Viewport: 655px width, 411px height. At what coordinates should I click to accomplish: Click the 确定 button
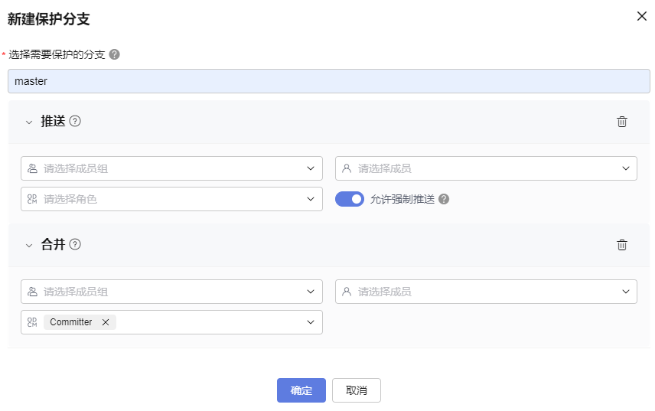(301, 390)
